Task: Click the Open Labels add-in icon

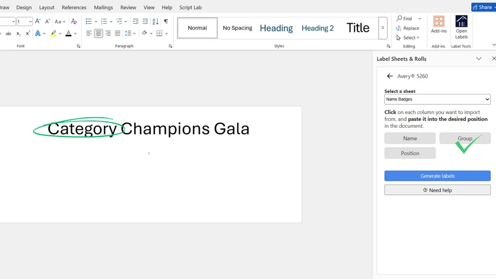Action: [461, 27]
